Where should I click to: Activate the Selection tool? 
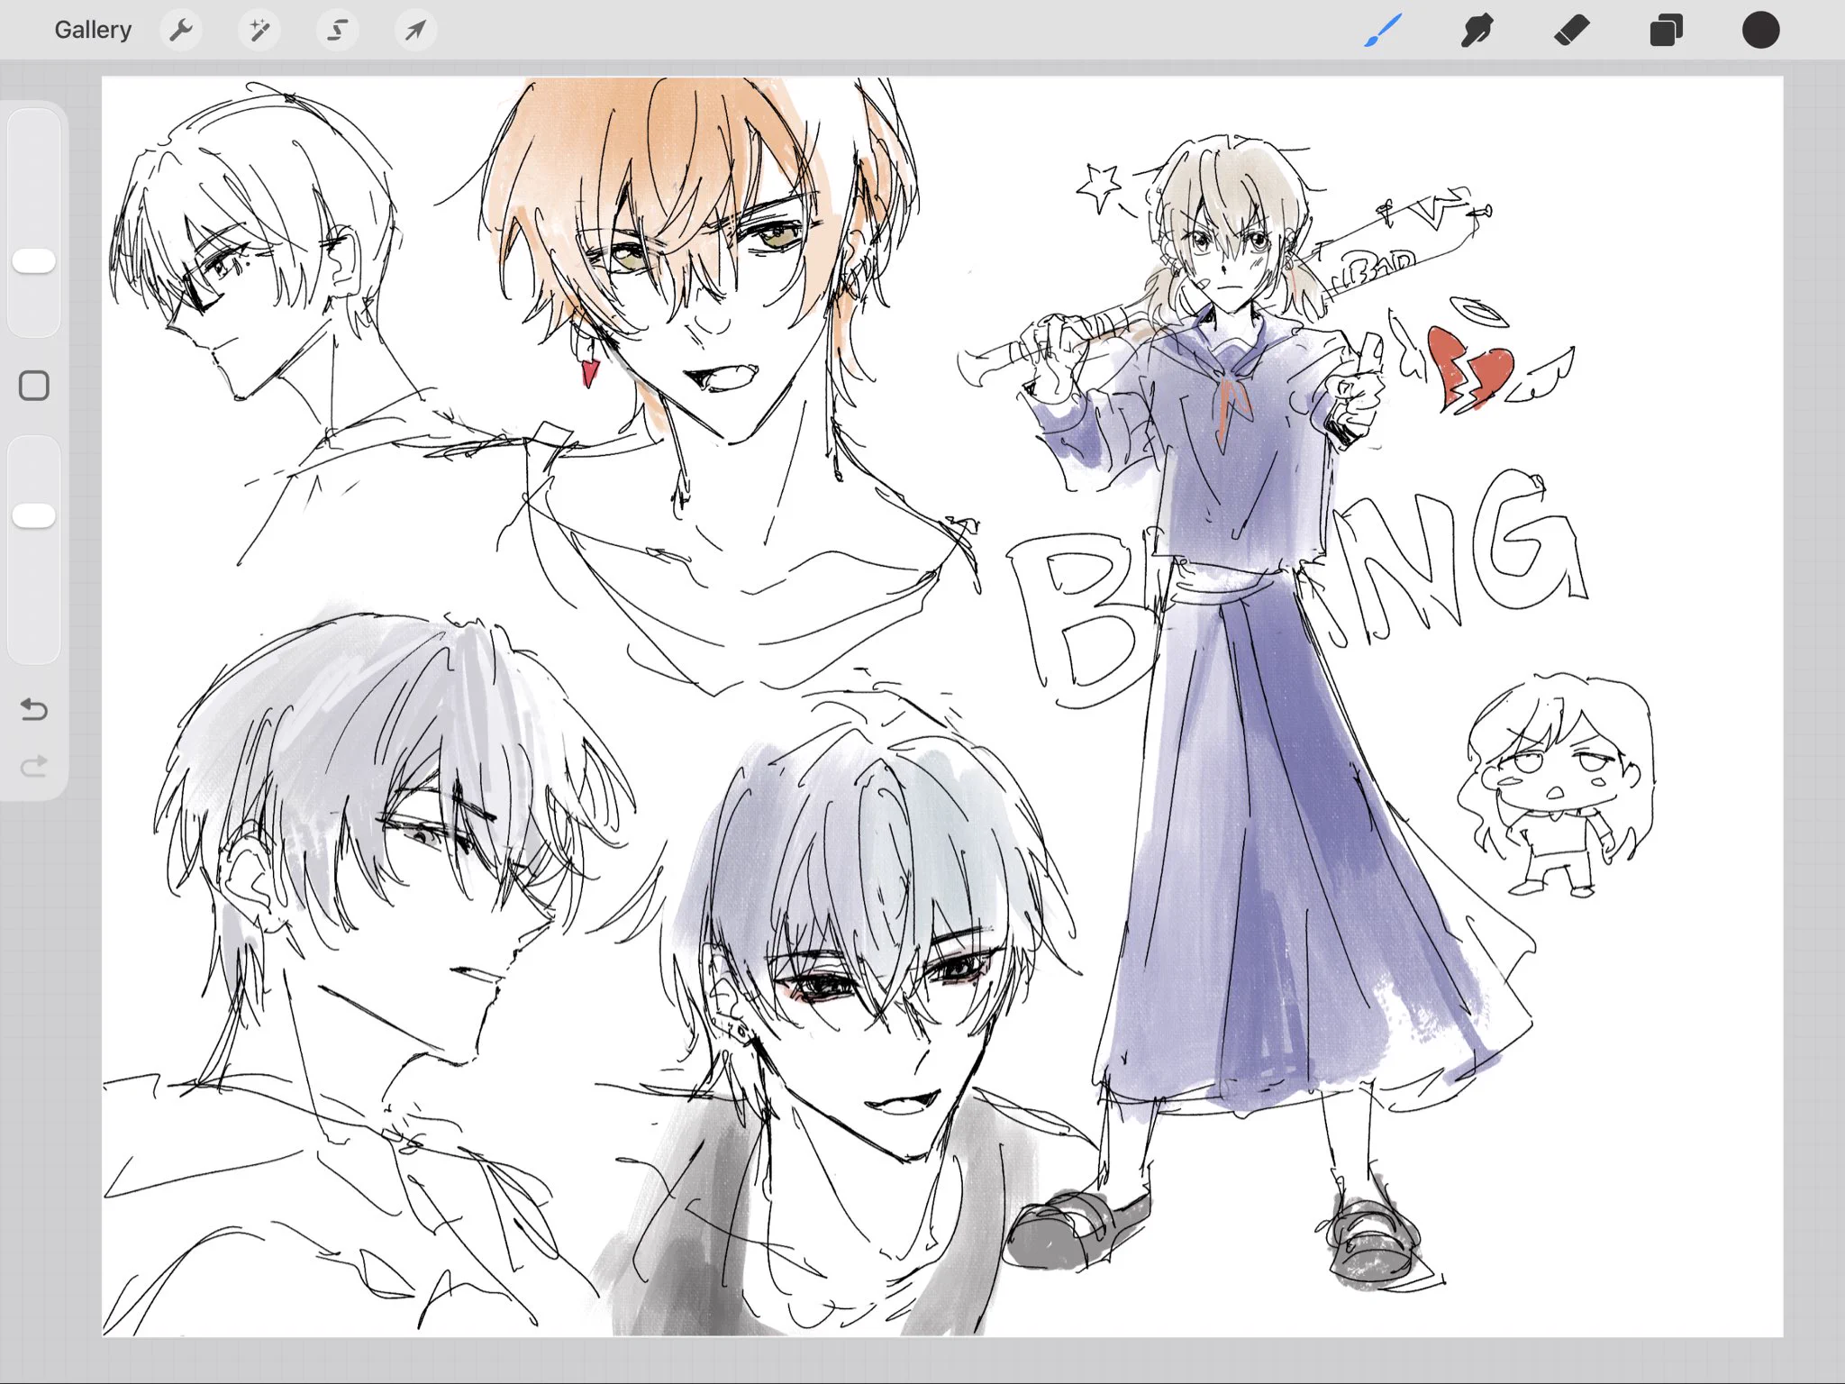click(x=338, y=30)
